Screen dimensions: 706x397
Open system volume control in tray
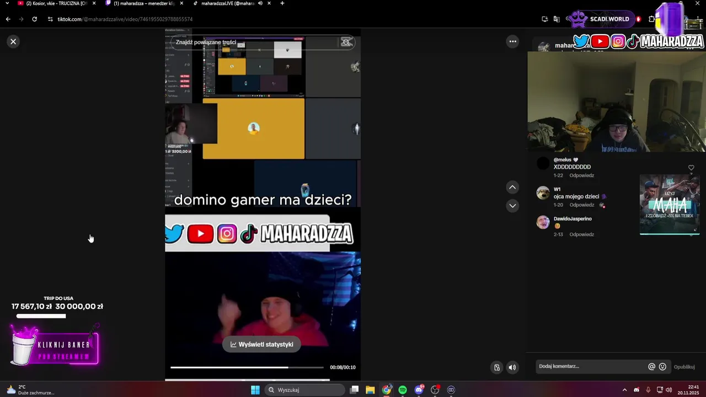click(x=668, y=390)
